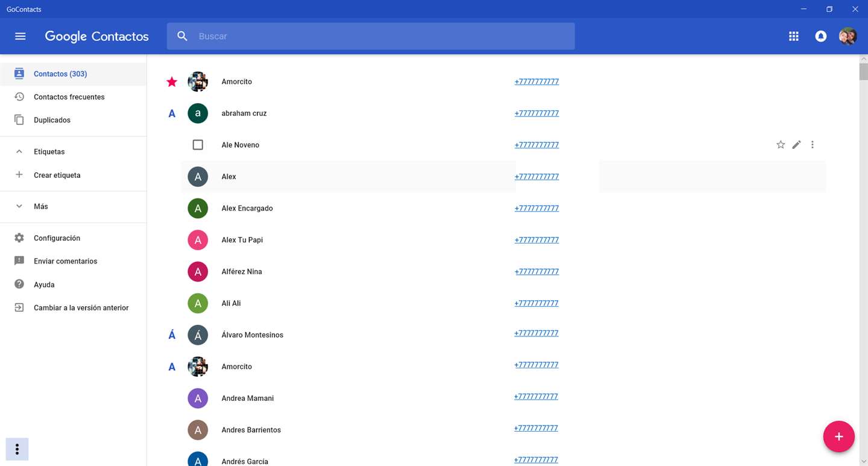This screenshot has height=466, width=868.
Task: Open the hamburger main menu
Action: tap(20, 36)
